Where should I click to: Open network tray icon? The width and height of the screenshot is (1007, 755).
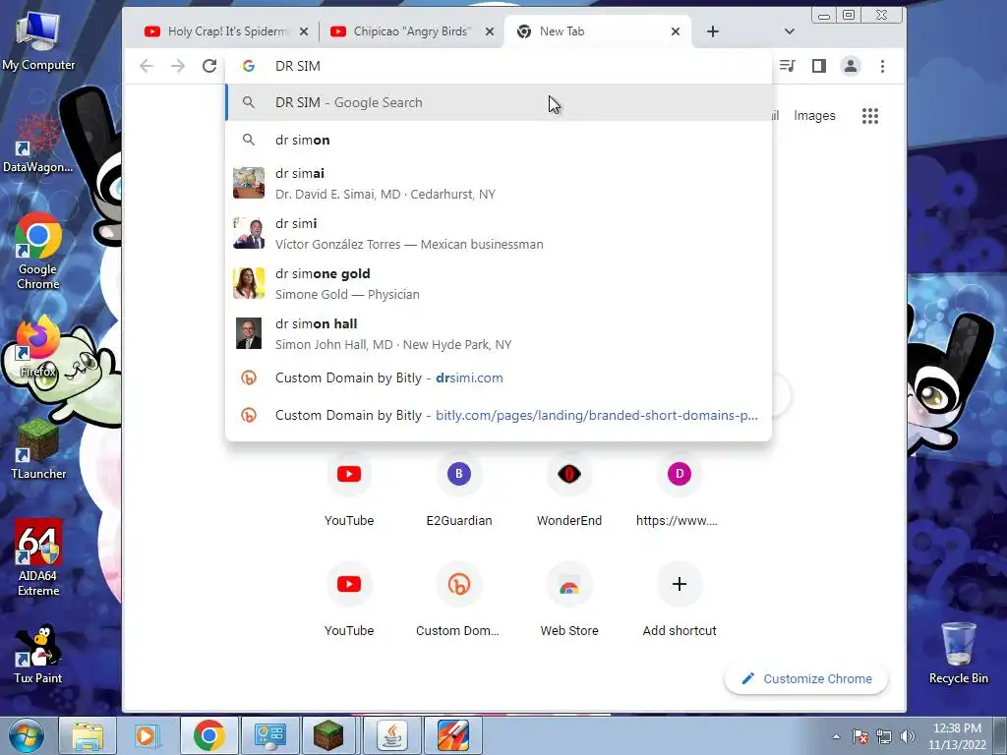click(884, 736)
